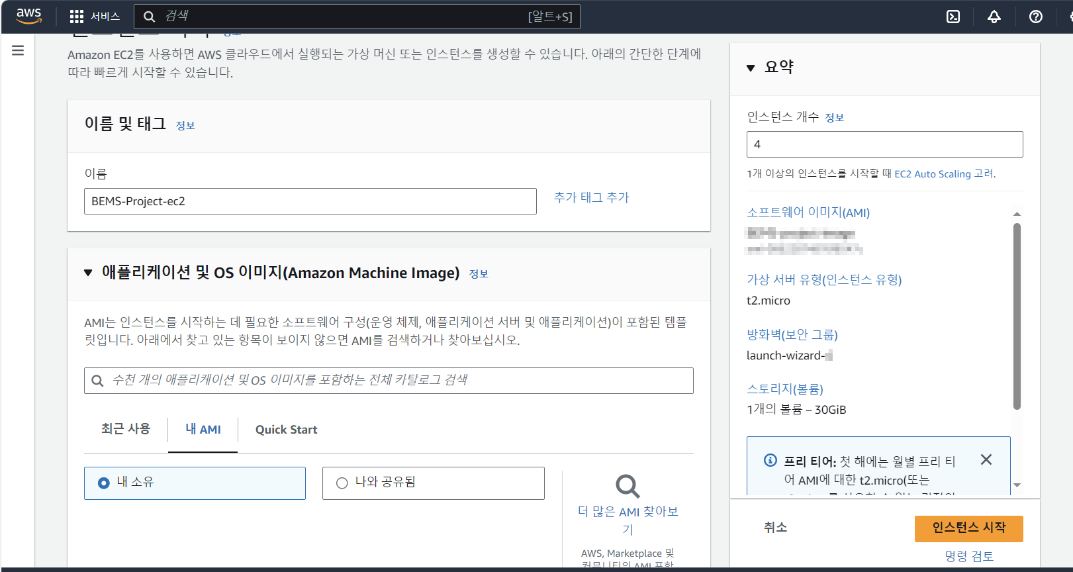Click the info icon in the 프리 티어 notice
The image size is (1073, 572).
coord(770,460)
